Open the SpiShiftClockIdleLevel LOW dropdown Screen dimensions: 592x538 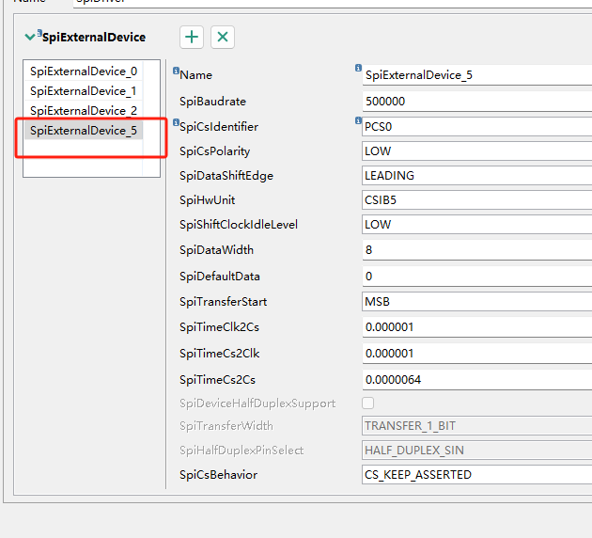[x=476, y=225]
